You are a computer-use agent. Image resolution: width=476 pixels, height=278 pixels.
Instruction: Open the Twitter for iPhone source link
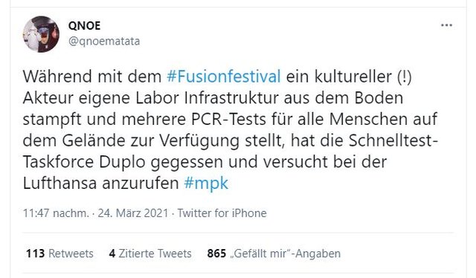[222, 213]
